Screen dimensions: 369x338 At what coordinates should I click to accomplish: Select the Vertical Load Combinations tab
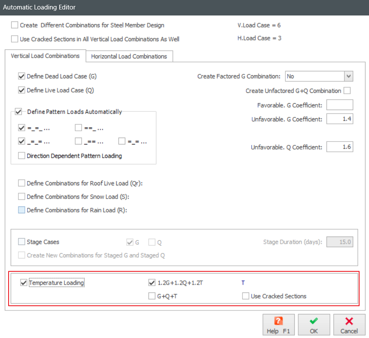tap(45, 56)
